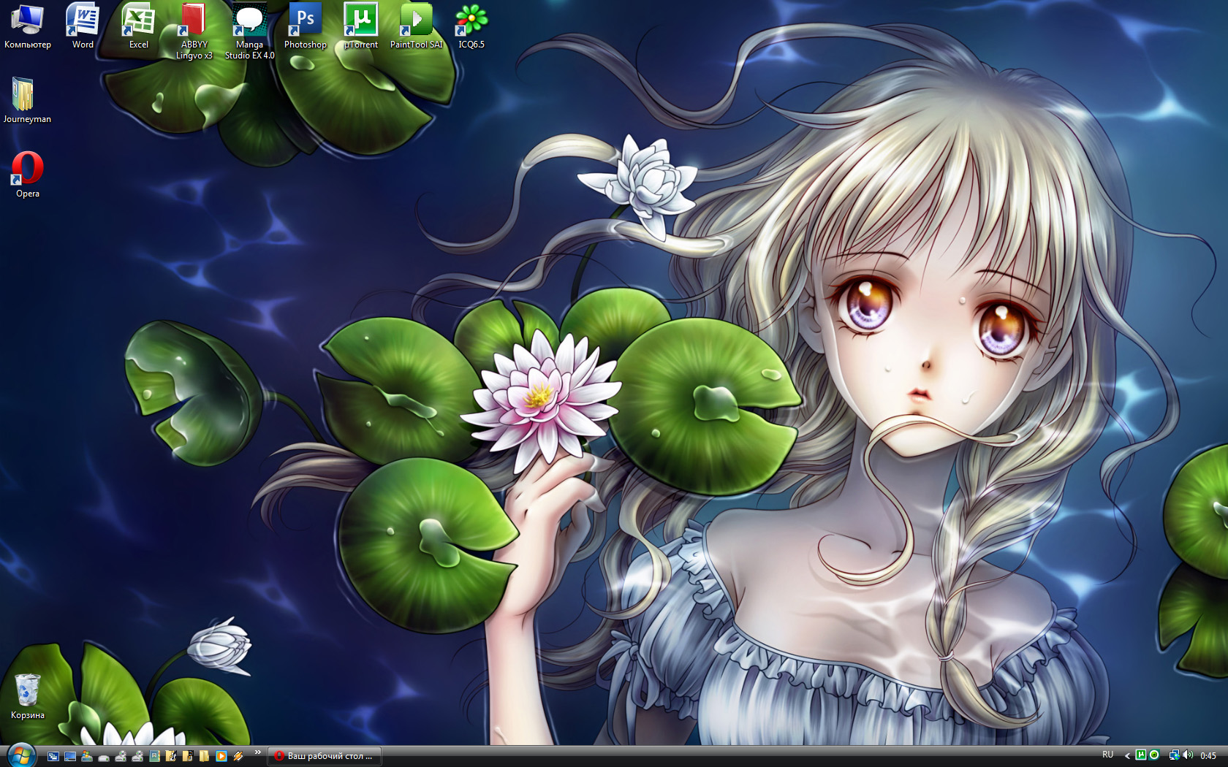The height and width of the screenshot is (767, 1228).
Task: Launch the address book quick launch icon
Action: (154, 756)
